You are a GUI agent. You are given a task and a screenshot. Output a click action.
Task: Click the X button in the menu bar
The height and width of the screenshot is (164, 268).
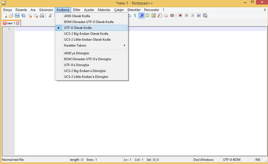tap(265, 10)
